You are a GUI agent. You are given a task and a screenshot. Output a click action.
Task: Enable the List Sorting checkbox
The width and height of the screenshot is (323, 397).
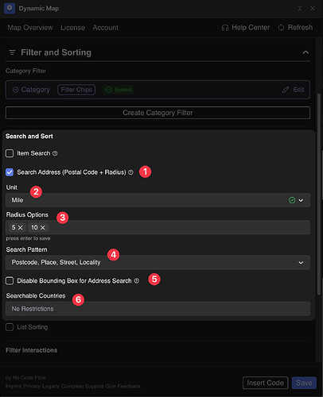click(10, 327)
